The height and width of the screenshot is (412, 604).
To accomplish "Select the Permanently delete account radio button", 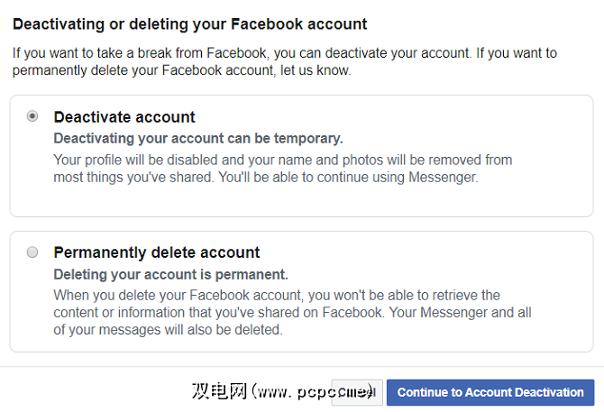I will (x=32, y=252).
